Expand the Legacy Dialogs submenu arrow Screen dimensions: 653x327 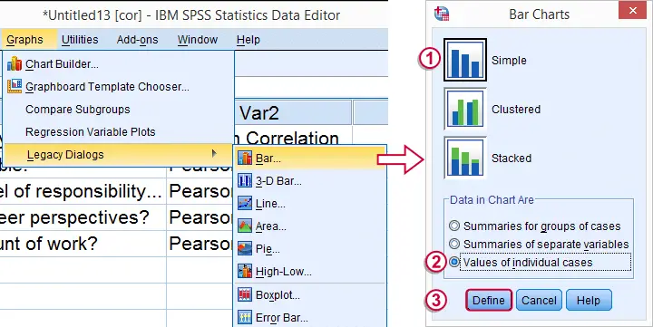point(214,154)
